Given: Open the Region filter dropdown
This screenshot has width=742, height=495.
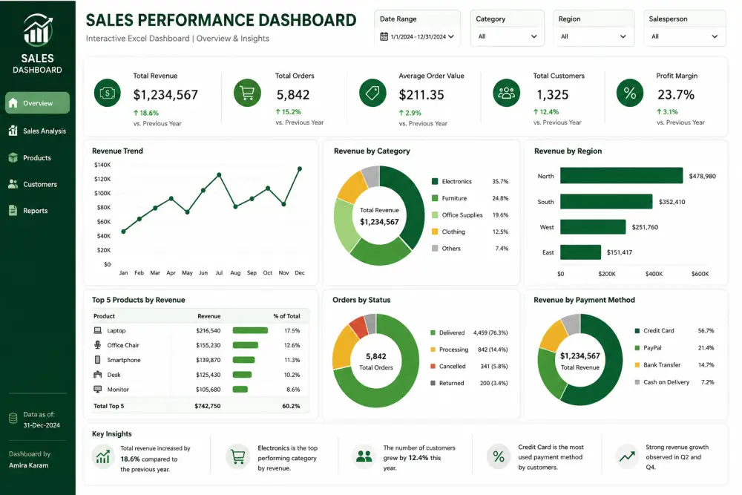Looking at the screenshot, I should point(594,36).
